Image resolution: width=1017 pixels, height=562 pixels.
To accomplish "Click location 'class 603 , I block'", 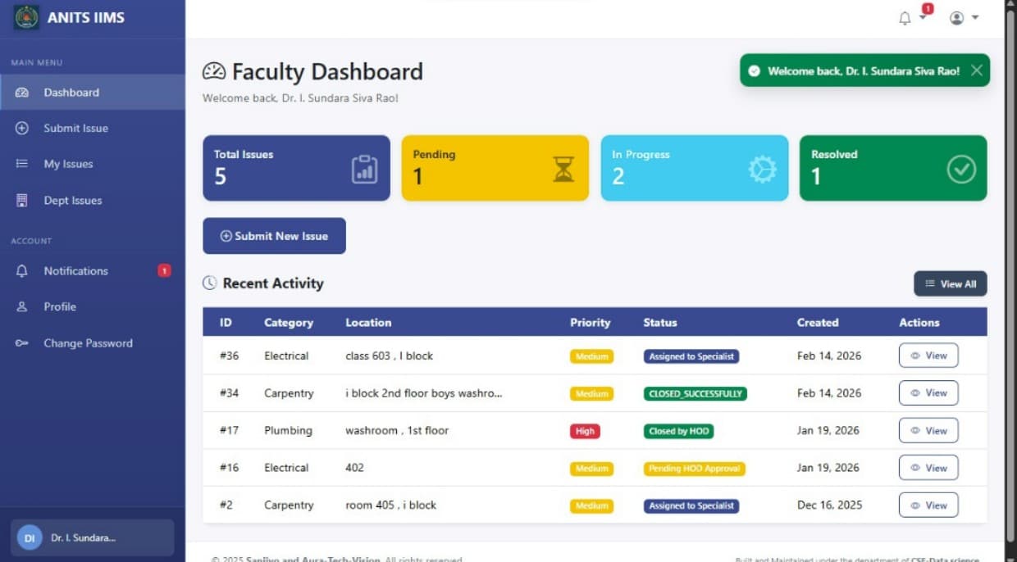I will coord(390,356).
